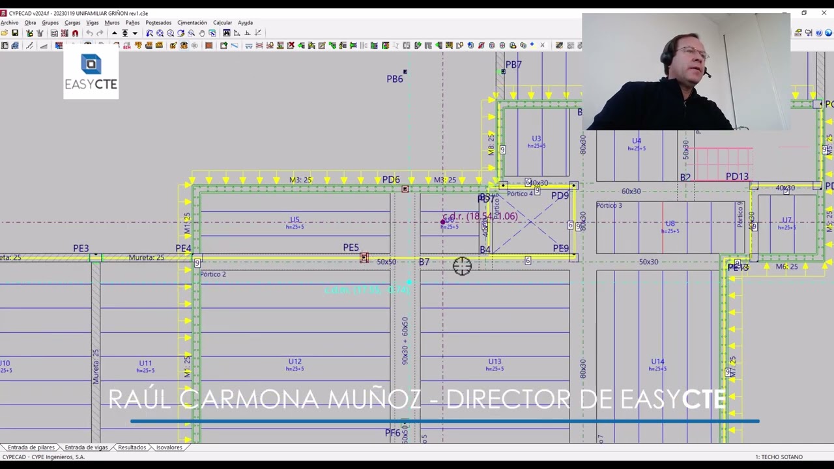Click the save diskette icon
Screen dimensions: 834x469
[15, 33]
